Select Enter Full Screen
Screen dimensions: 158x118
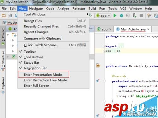coord(53,86)
